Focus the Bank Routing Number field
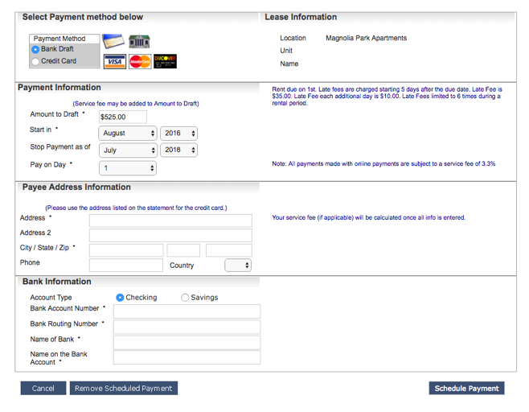Image resolution: width=529 pixels, height=412 pixels. (187, 327)
